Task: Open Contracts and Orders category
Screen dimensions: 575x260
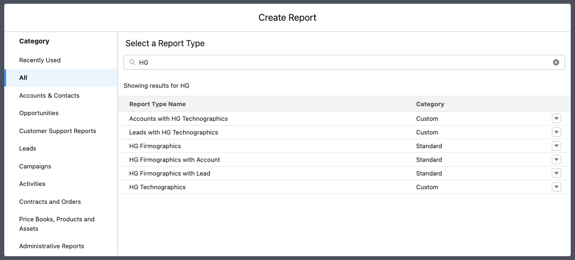Action: (x=50, y=202)
